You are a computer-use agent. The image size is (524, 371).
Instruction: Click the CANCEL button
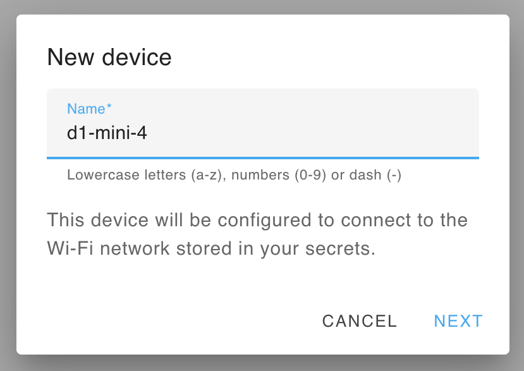[x=360, y=321]
